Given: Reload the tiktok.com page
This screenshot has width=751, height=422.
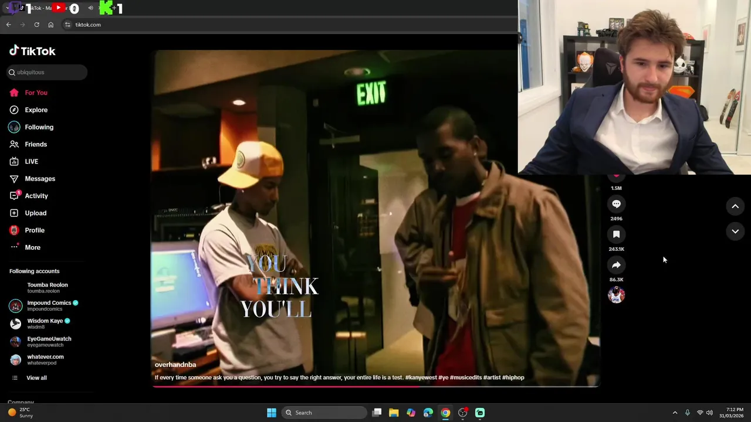Looking at the screenshot, I should pos(36,25).
